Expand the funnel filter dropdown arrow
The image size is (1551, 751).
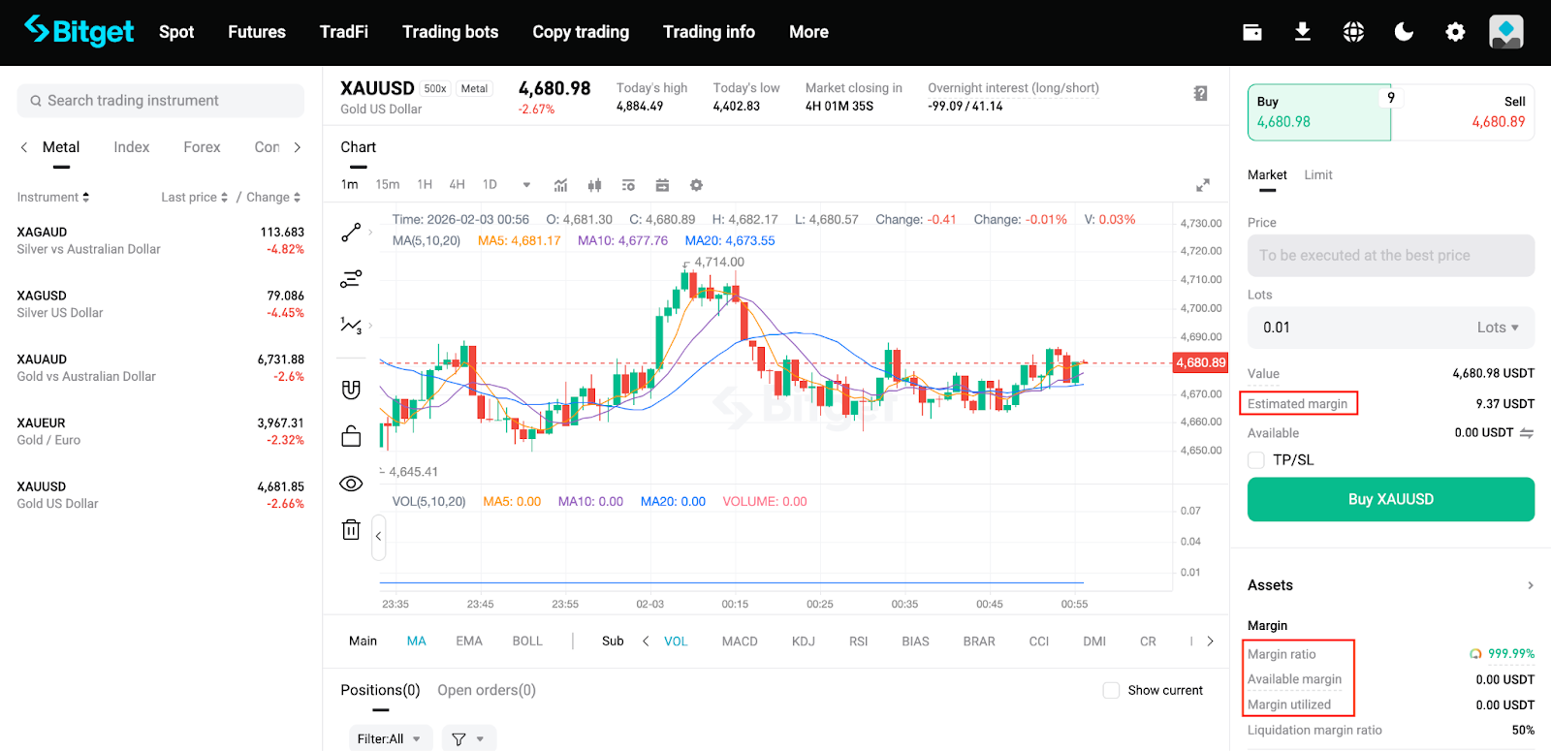480,739
